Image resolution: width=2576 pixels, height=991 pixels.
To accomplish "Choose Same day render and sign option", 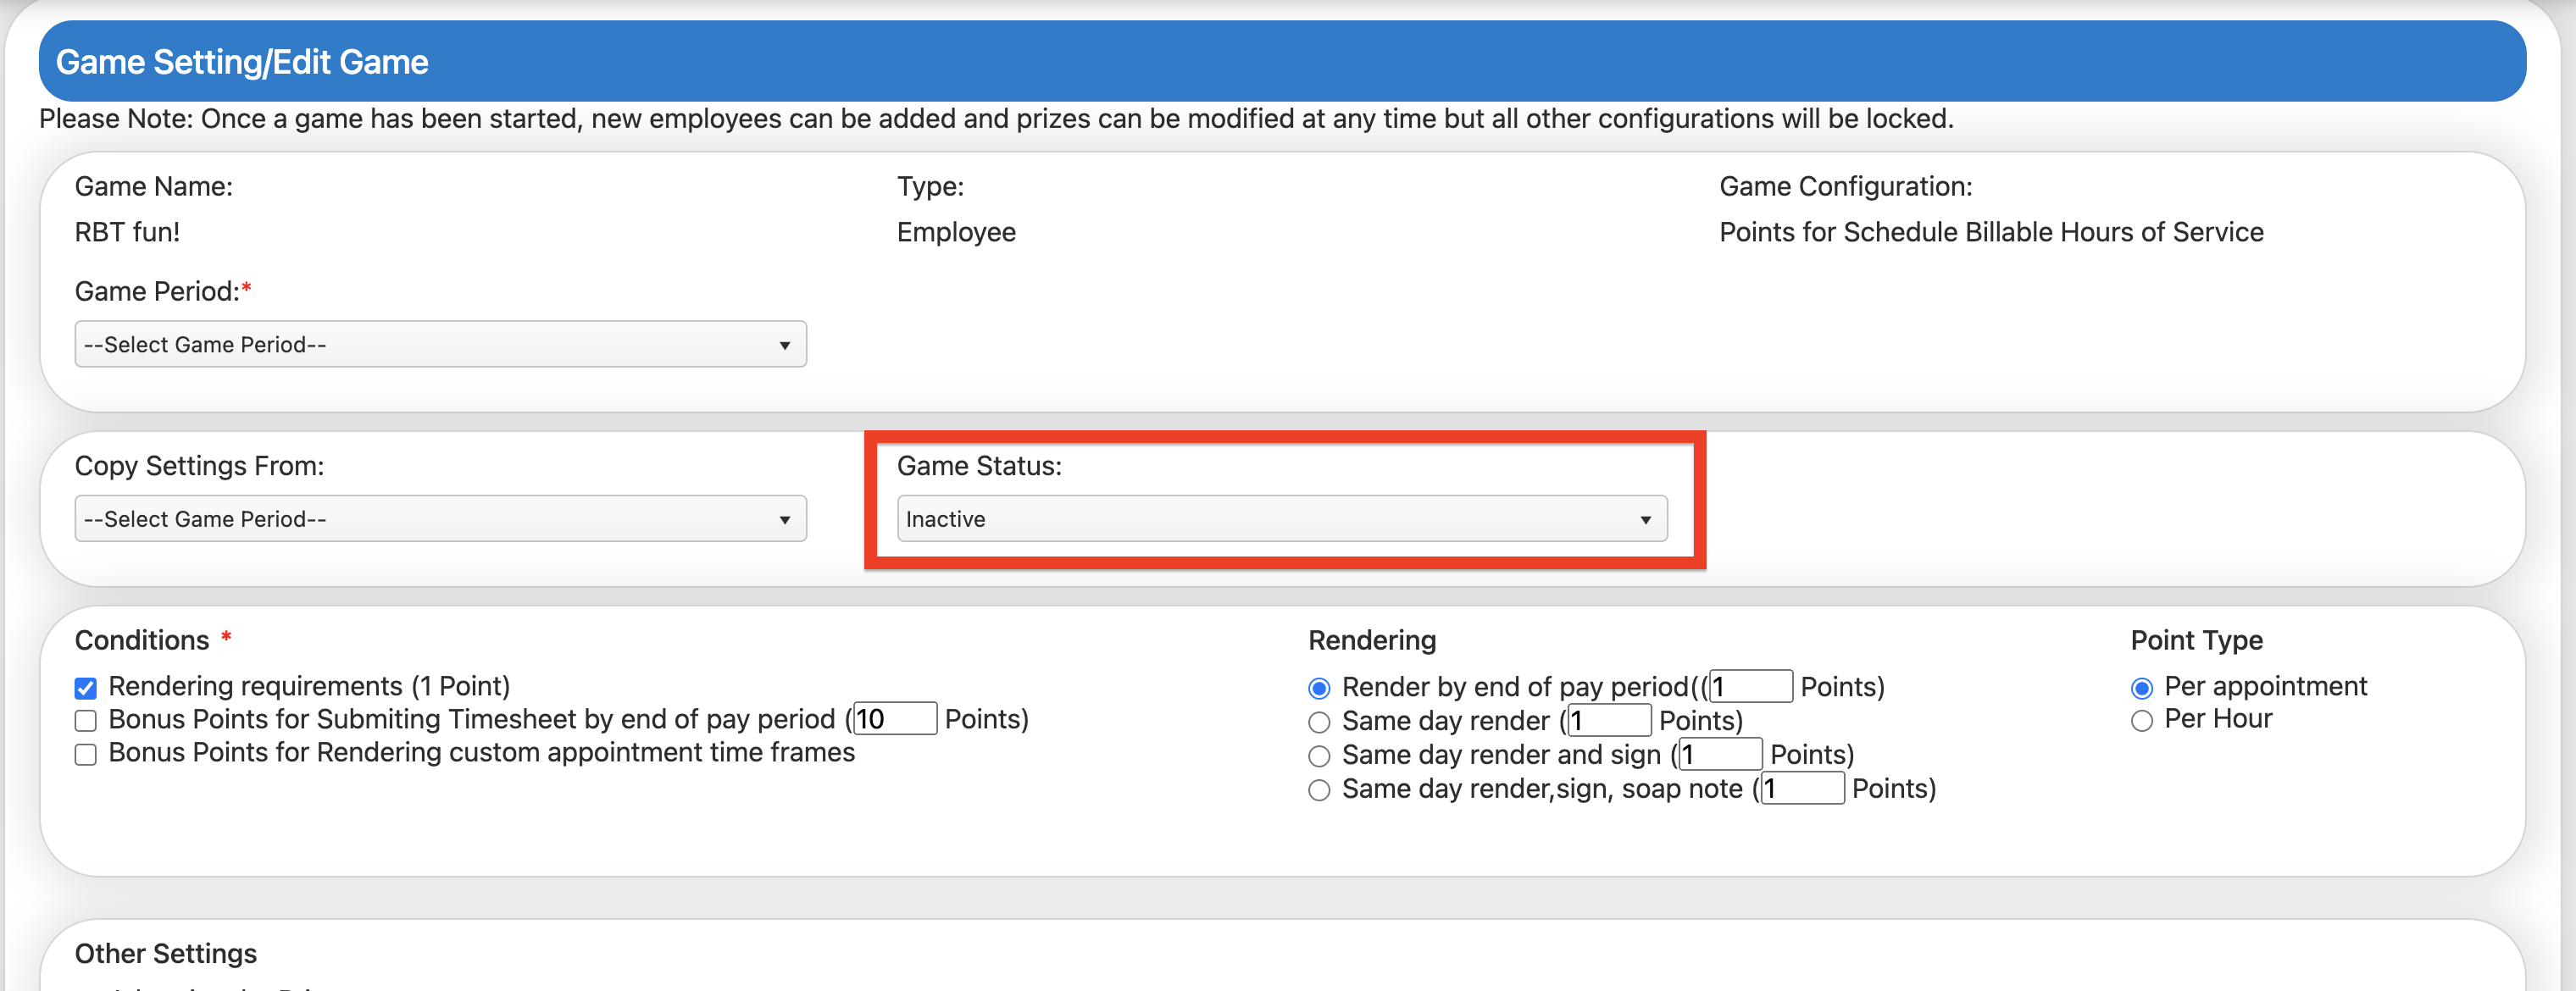I will point(1319,756).
